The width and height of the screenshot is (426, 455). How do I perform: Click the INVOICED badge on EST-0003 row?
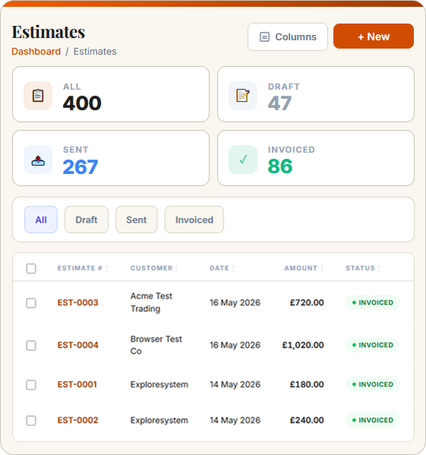[373, 302]
